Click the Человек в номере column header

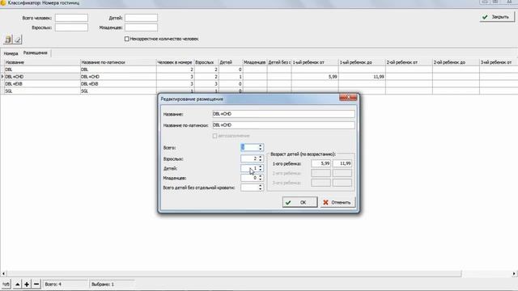point(175,62)
